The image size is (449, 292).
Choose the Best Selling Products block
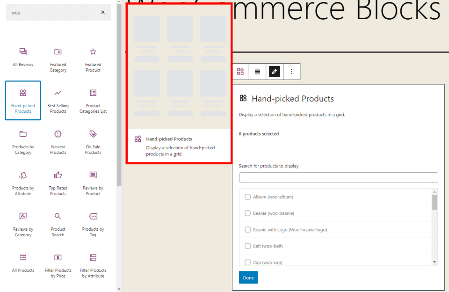tap(58, 99)
